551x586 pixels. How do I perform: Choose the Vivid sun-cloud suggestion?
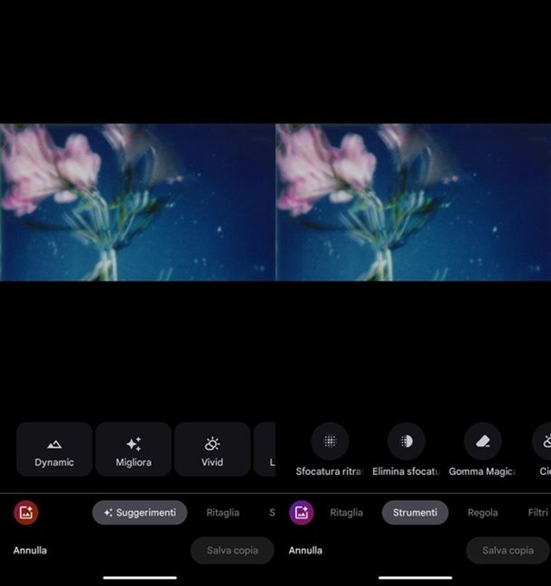(212, 450)
